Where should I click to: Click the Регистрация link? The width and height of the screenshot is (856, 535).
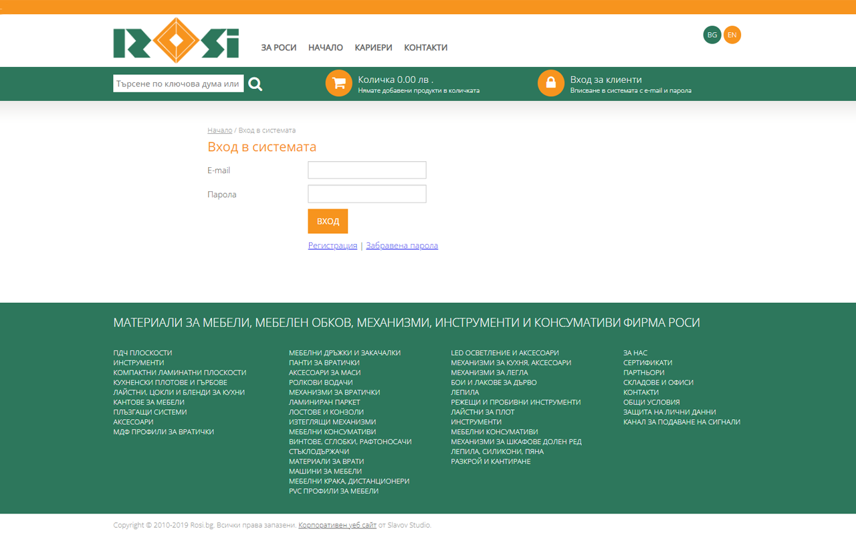coord(332,245)
